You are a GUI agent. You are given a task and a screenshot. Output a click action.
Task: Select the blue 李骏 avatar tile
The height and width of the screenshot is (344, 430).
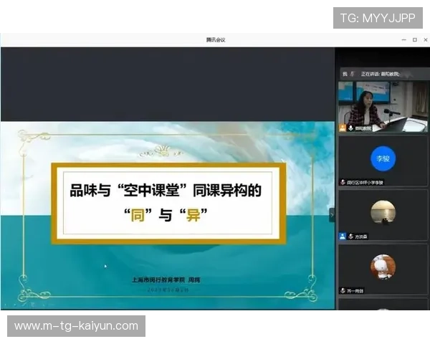click(383, 161)
